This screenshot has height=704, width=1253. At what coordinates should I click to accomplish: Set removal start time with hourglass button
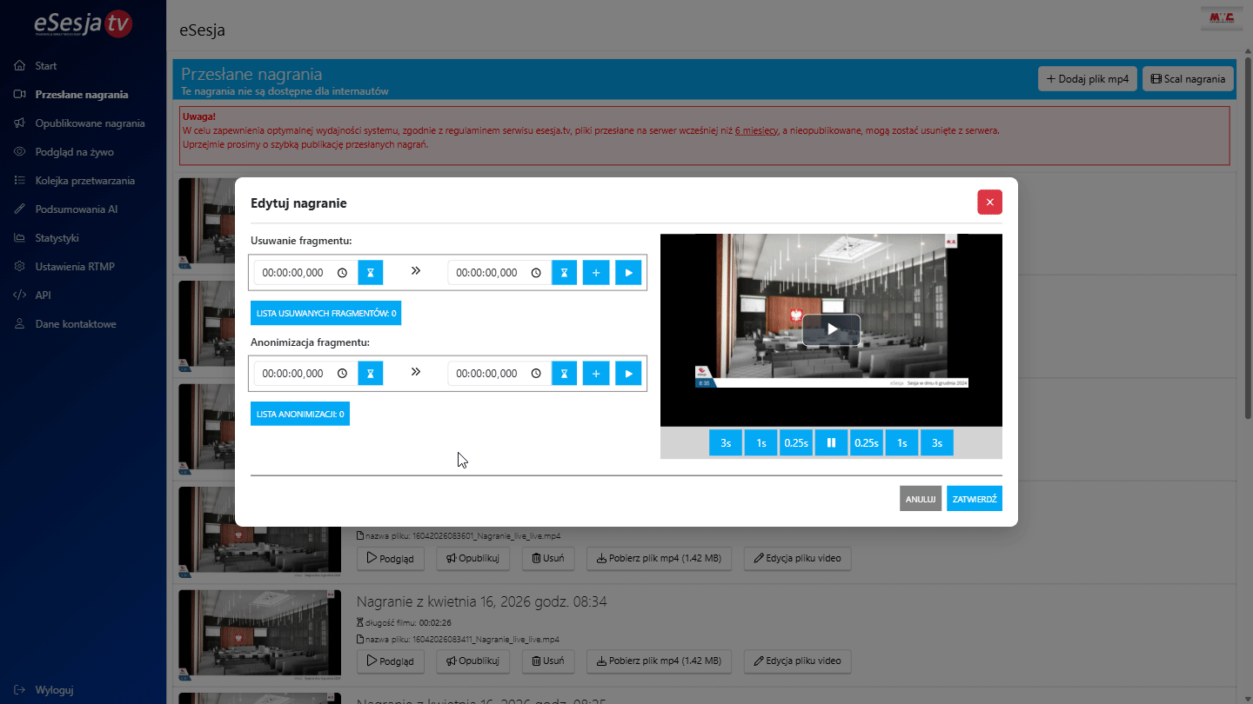click(370, 273)
